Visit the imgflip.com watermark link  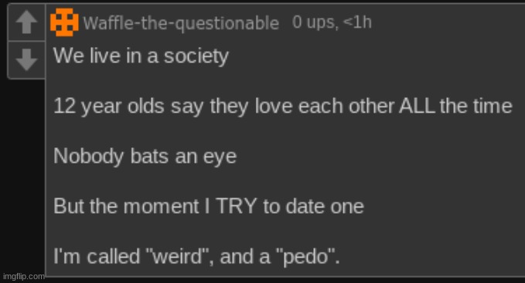[x=23, y=277]
